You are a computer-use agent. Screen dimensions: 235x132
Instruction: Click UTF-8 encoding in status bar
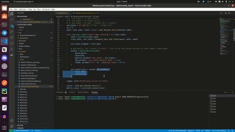click(198, 131)
